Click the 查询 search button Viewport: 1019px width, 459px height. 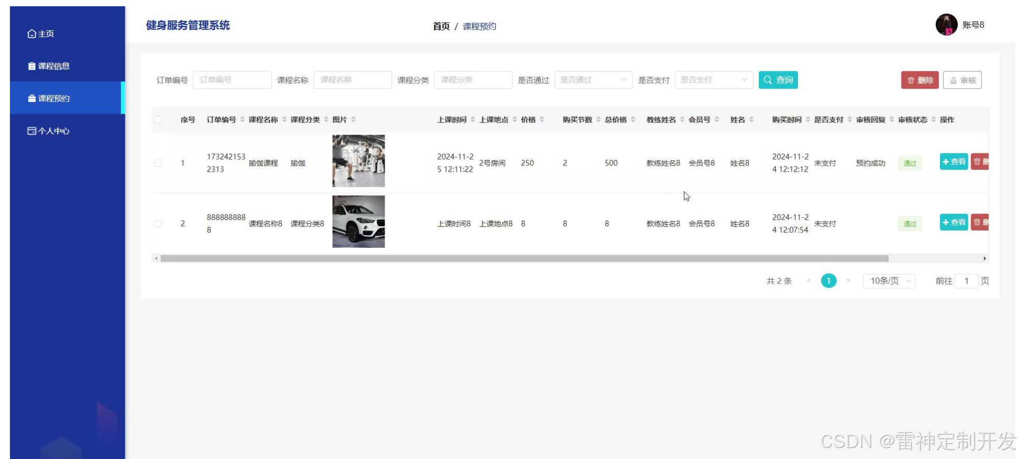[x=778, y=80]
